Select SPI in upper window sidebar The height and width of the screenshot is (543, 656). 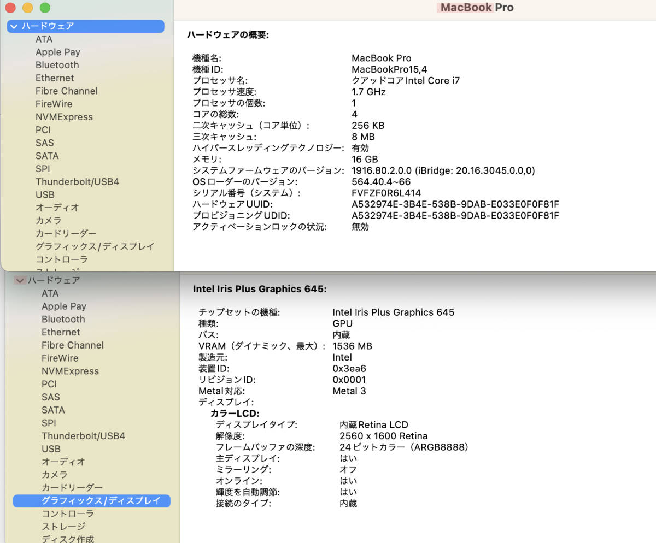click(x=43, y=169)
